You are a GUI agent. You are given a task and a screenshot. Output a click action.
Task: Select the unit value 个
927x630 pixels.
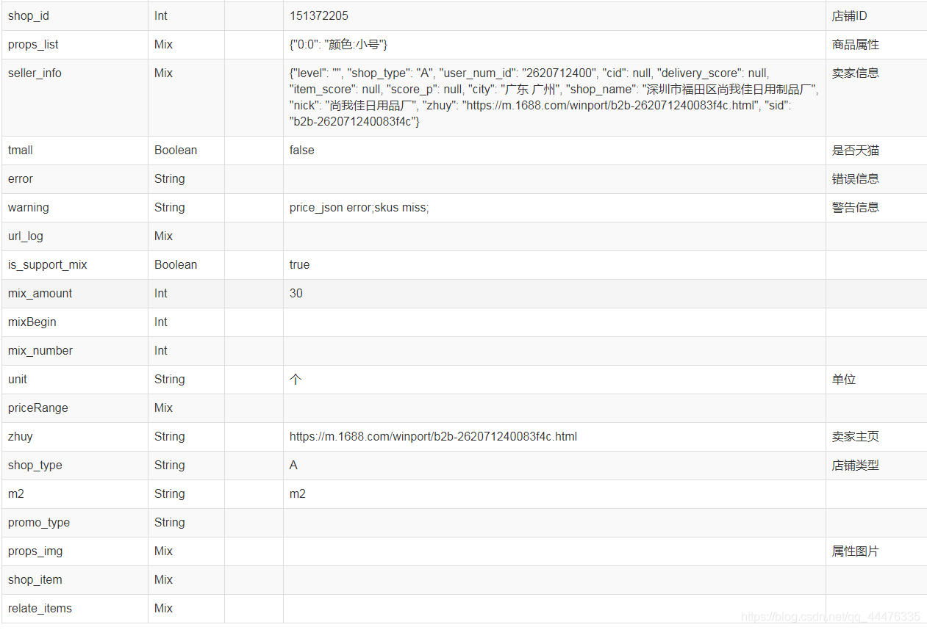tap(296, 380)
